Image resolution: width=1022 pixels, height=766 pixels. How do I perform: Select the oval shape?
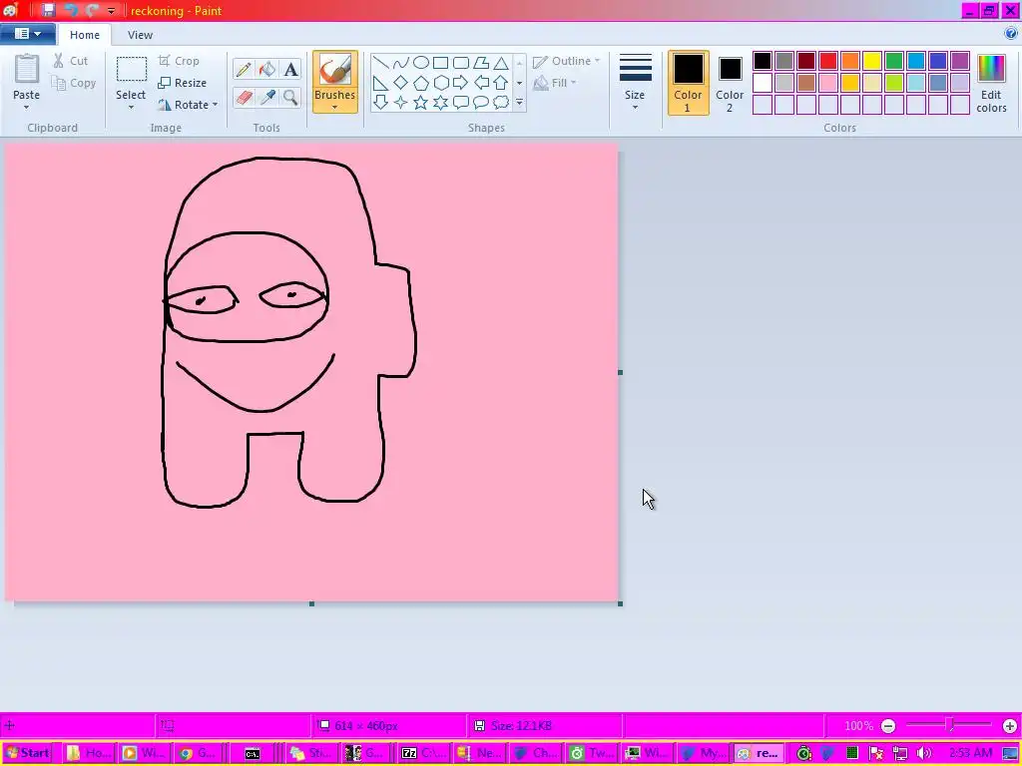(420, 62)
